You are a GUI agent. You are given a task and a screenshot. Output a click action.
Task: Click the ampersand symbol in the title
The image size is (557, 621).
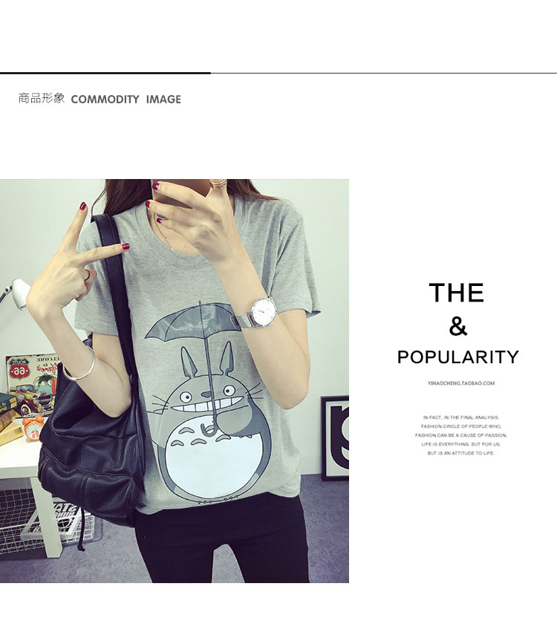coord(458,327)
